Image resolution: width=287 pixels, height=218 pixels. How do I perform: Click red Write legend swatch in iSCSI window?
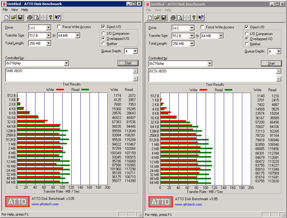[203, 90]
